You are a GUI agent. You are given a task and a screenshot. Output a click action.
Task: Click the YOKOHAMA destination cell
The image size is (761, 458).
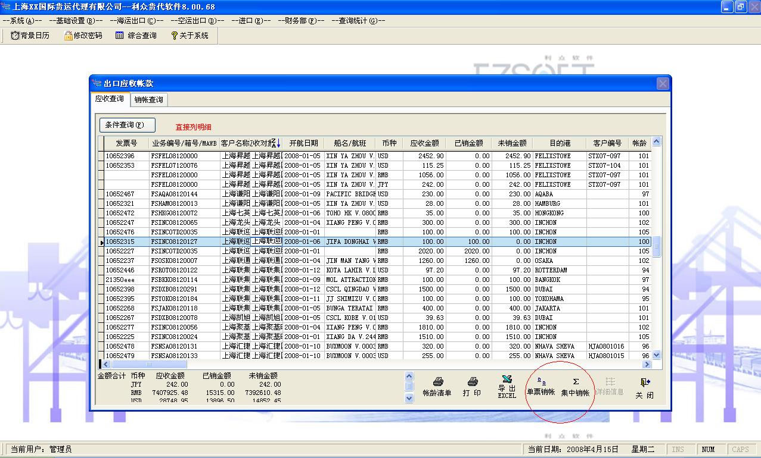[x=560, y=299]
